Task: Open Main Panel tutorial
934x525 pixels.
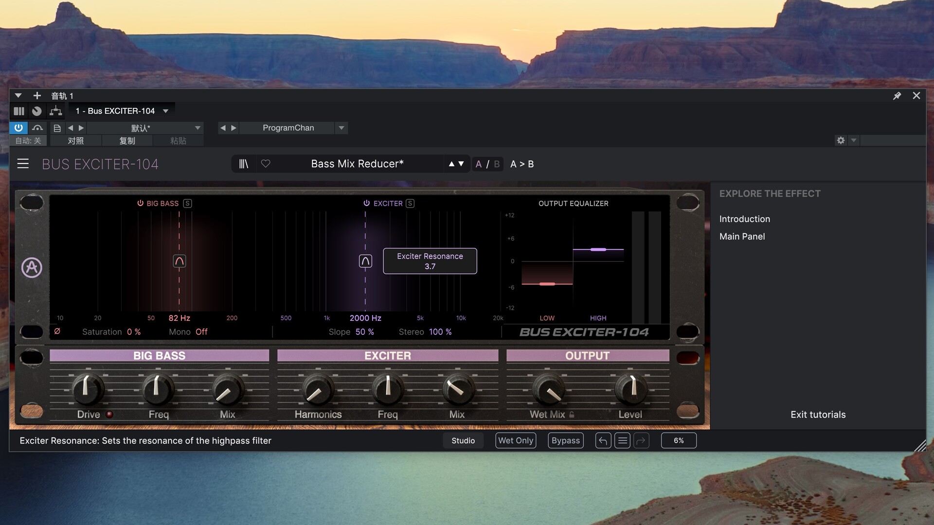Action: (x=742, y=236)
